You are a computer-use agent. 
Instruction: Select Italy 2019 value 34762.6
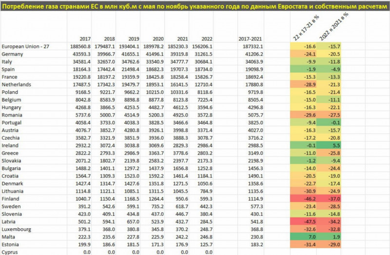point(130,62)
